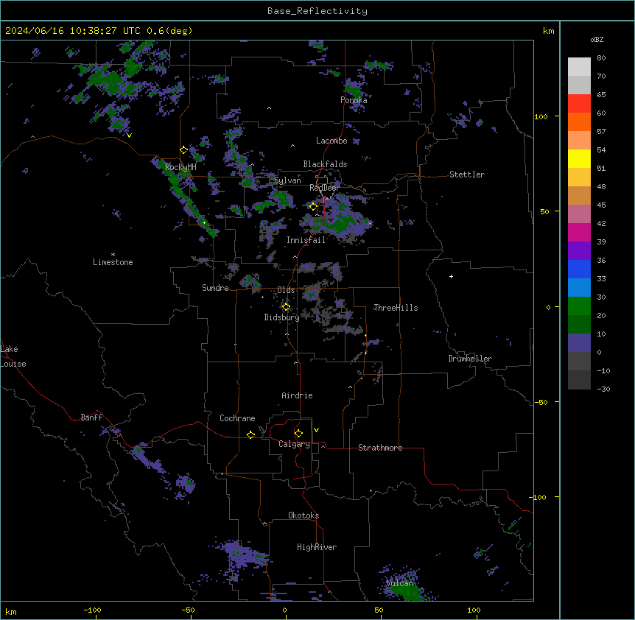The image size is (635, 620).
Task: Click the Didsbury town label
Action: point(282,317)
